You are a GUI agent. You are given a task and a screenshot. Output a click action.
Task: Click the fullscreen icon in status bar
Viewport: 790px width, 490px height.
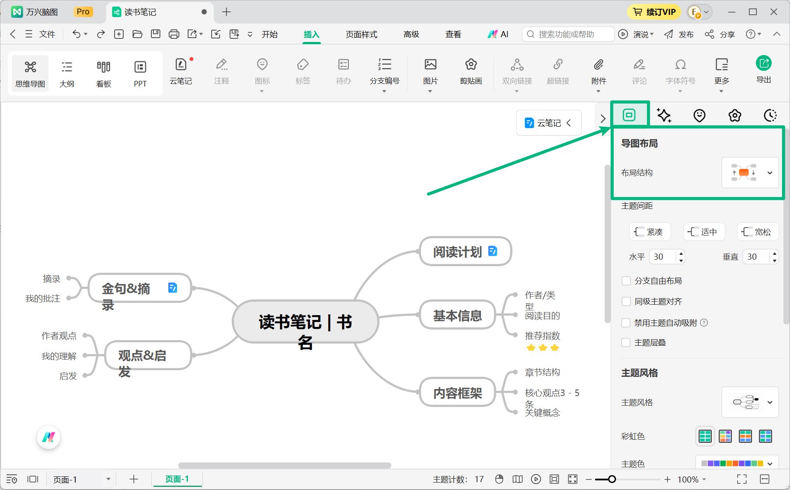[x=742, y=479]
